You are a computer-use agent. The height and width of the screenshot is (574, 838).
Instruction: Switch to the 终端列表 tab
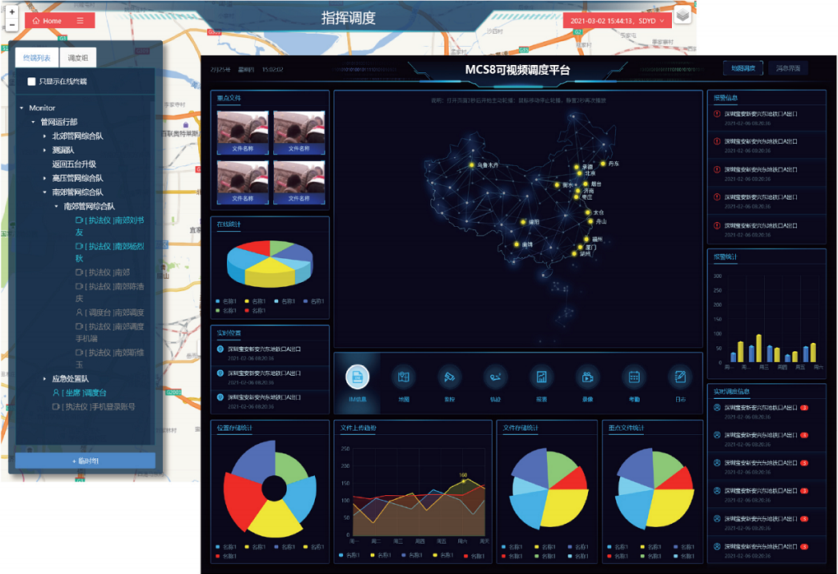(36, 58)
